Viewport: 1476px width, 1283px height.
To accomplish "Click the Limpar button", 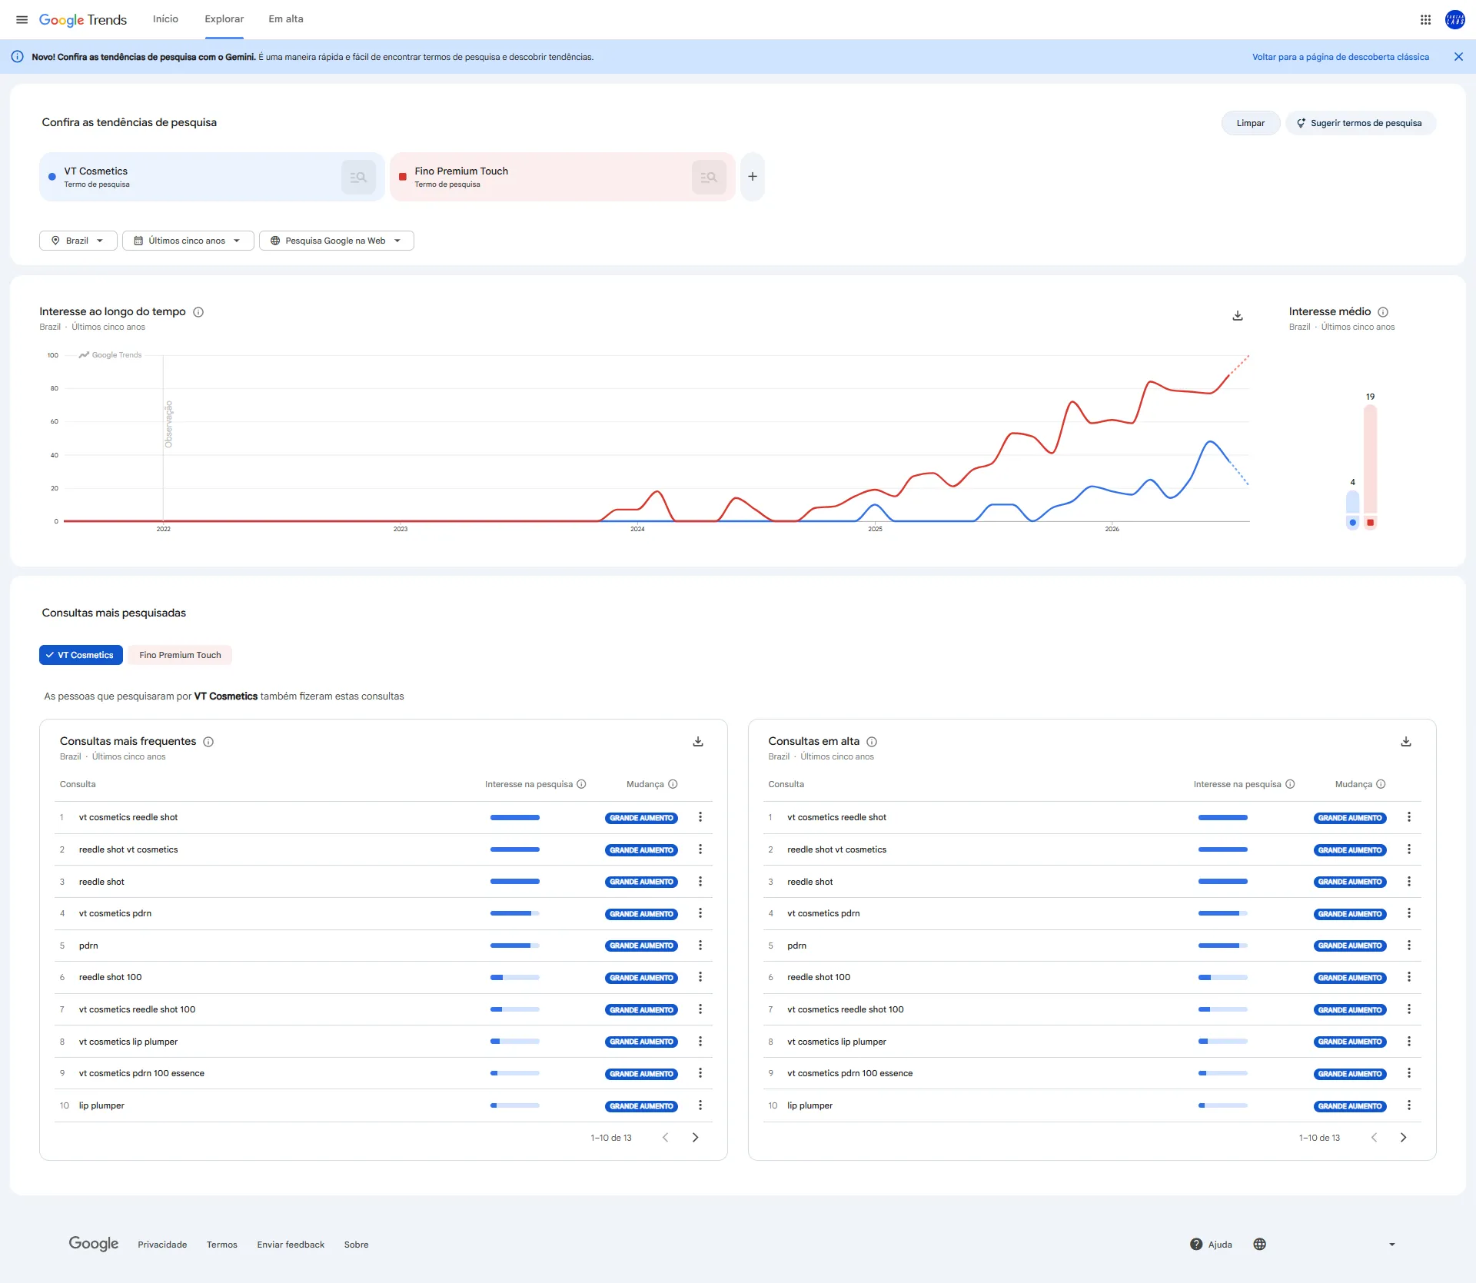I will [1251, 123].
